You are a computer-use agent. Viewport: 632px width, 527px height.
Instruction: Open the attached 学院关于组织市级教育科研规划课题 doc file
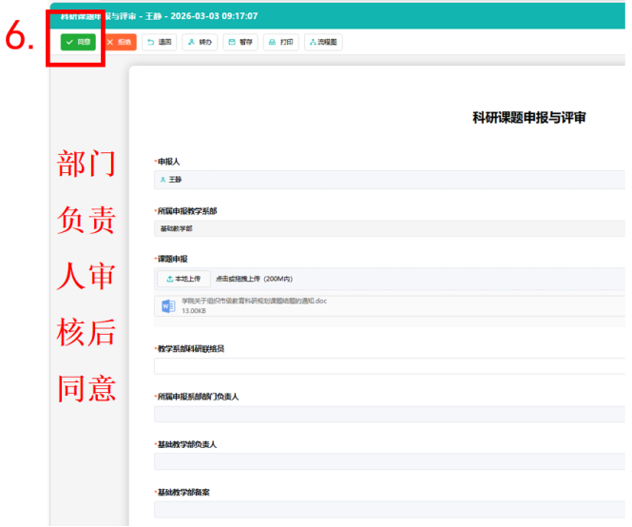tap(254, 301)
